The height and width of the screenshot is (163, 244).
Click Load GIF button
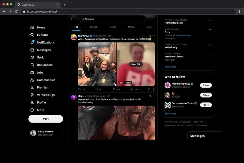[136, 64]
